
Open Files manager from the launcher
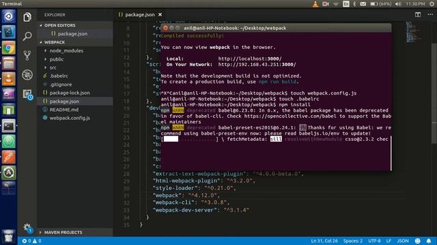[x=9, y=63]
